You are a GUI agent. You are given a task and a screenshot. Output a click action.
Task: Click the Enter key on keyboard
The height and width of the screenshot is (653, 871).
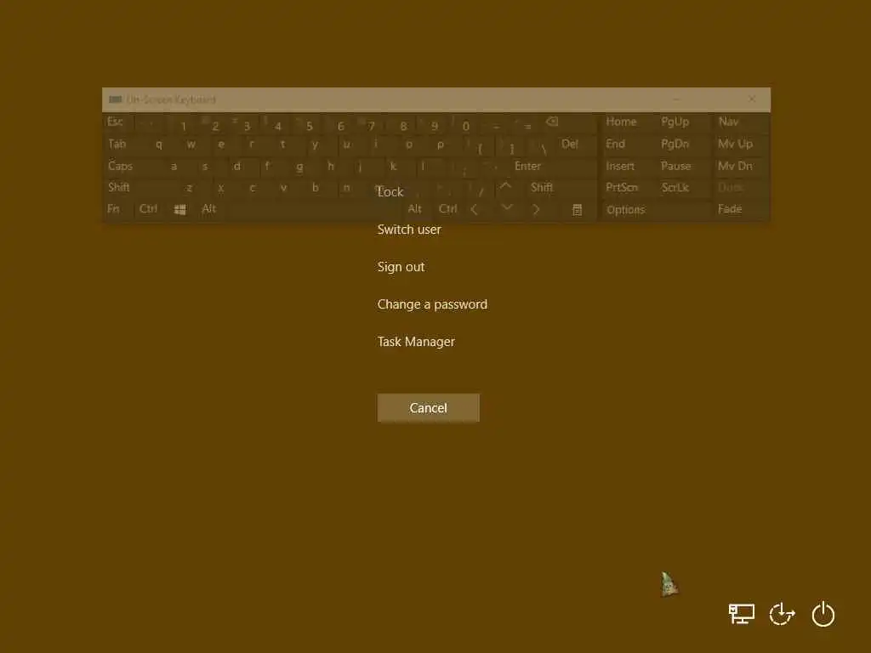pos(527,166)
